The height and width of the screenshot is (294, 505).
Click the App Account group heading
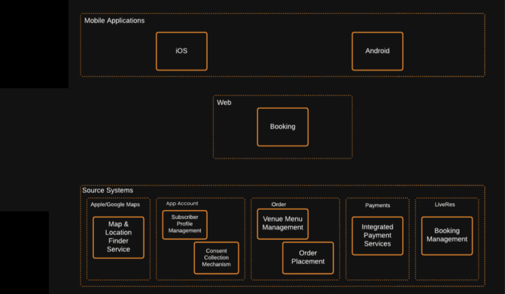(x=182, y=203)
